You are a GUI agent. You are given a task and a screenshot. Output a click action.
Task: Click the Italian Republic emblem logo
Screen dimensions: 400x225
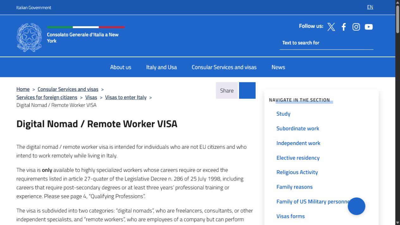pos(29,37)
